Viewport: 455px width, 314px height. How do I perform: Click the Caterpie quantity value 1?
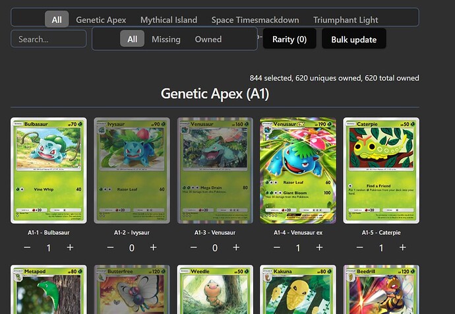381,248
